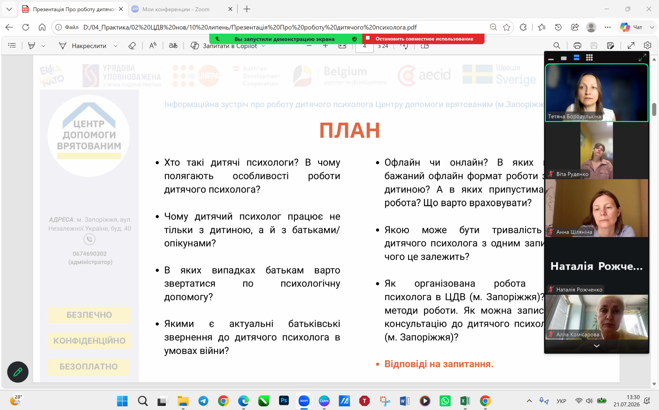Click the green screen sharing status bar
Viewport: 659px width, 410px height.
tap(285, 39)
